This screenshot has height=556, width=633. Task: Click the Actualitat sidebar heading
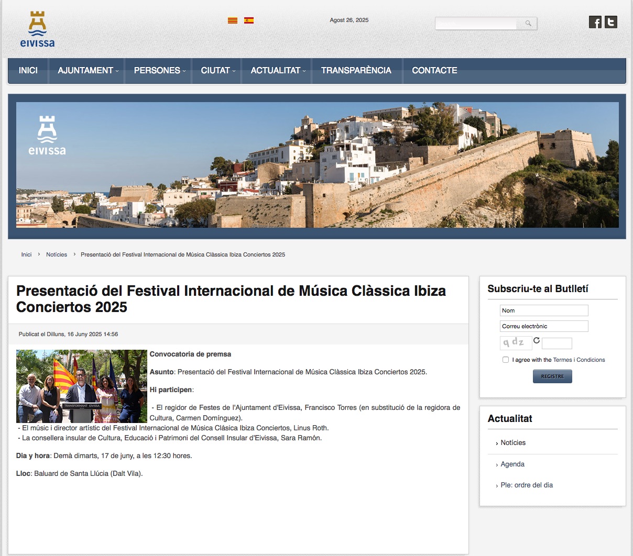coord(510,418)
